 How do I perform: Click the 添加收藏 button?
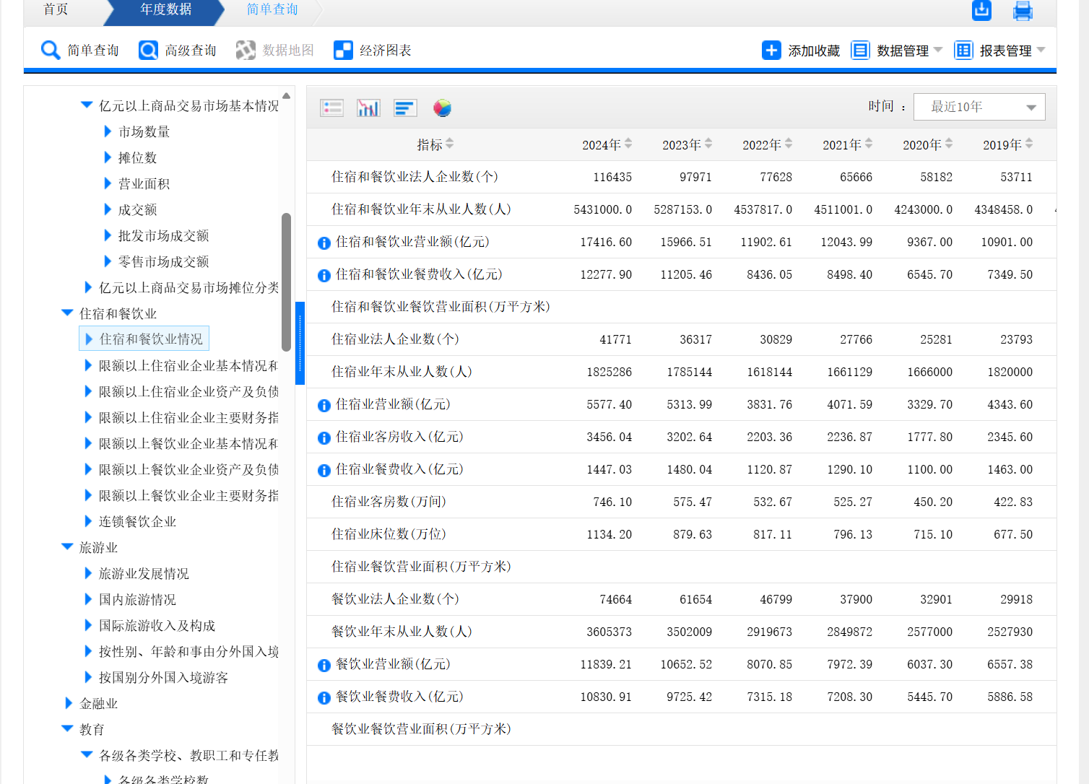(801, 51)
